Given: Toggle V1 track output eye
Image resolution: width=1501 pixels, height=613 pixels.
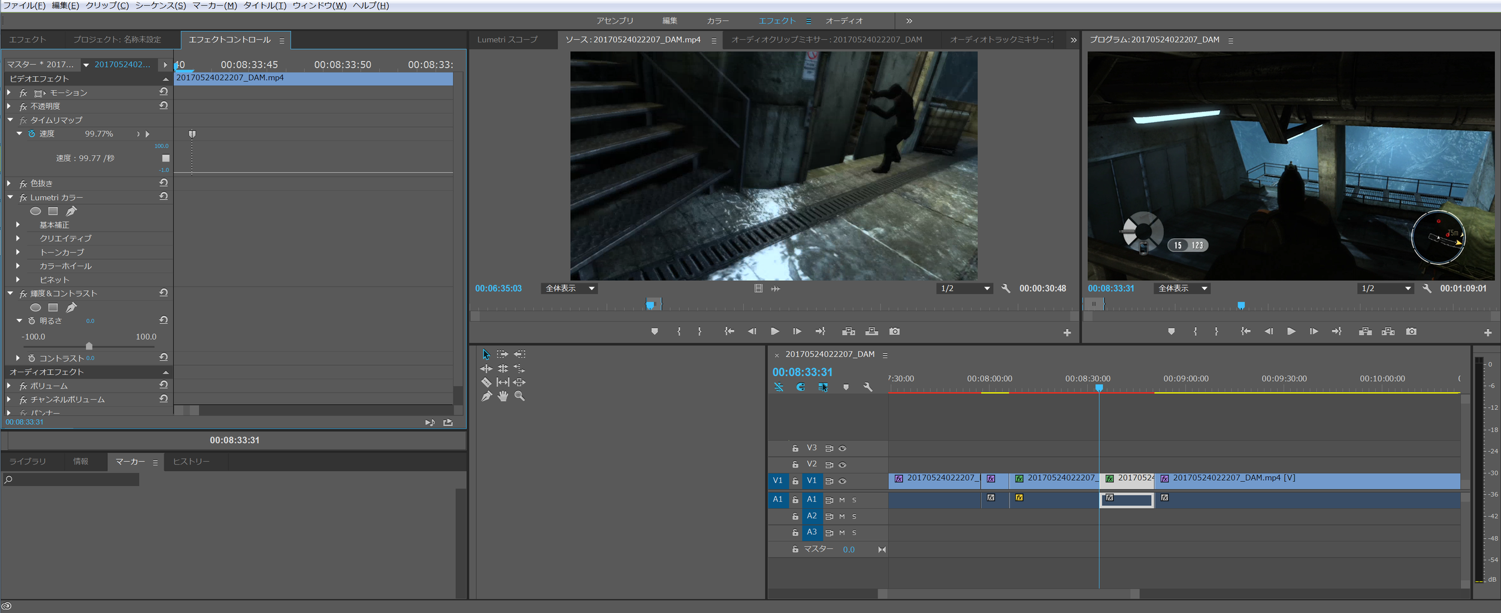Looking at the screenshot, I should 842,481.
